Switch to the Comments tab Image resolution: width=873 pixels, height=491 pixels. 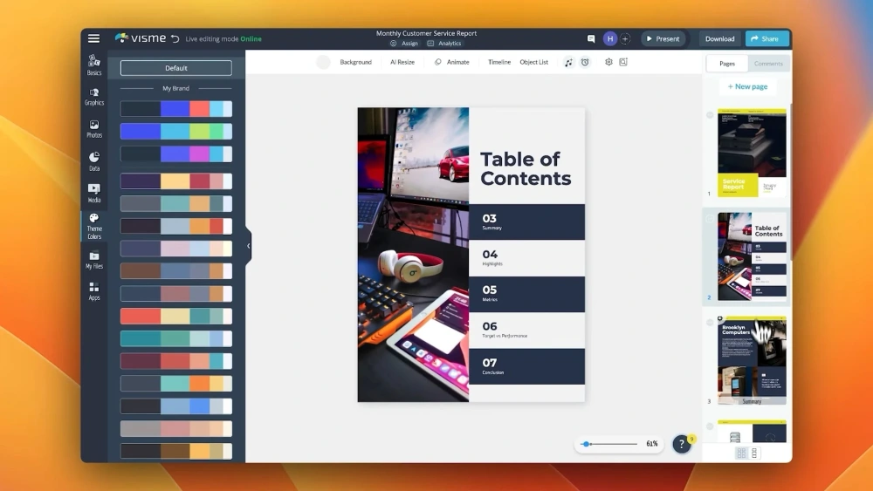pos(768,64)
